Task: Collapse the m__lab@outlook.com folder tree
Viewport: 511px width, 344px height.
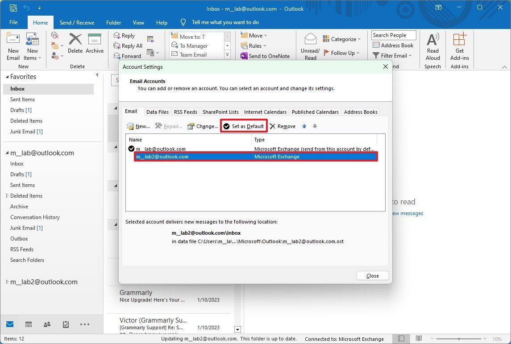Action: (7, 153)
